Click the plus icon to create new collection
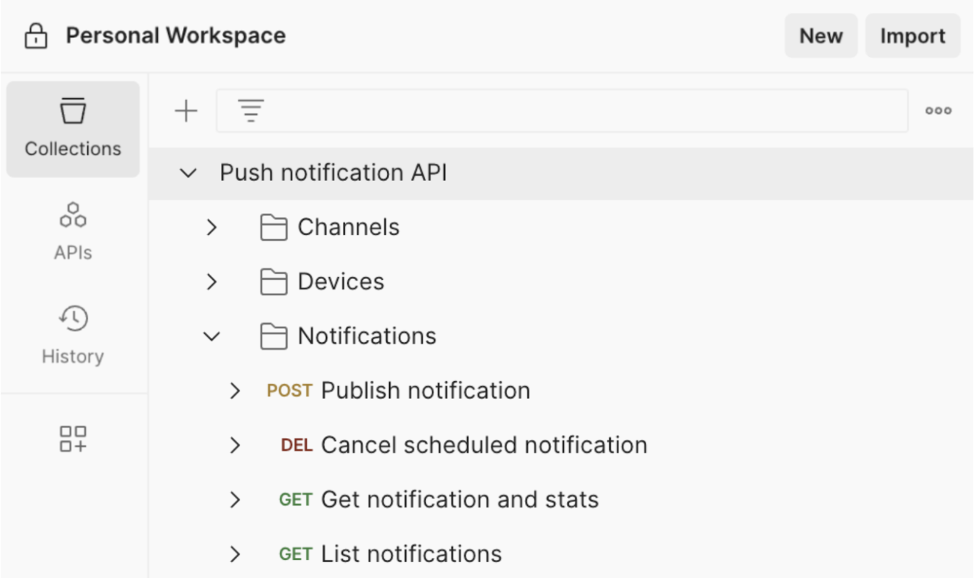Image resolution: width=975 pixels, height=578 pixels. pyautogui.click(x=186, y=111)
